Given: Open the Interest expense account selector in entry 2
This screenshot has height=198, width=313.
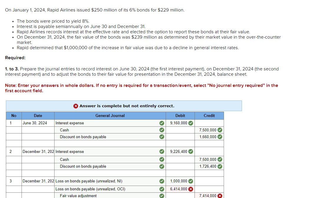Looking at the screenshot, I should point(106,151).
